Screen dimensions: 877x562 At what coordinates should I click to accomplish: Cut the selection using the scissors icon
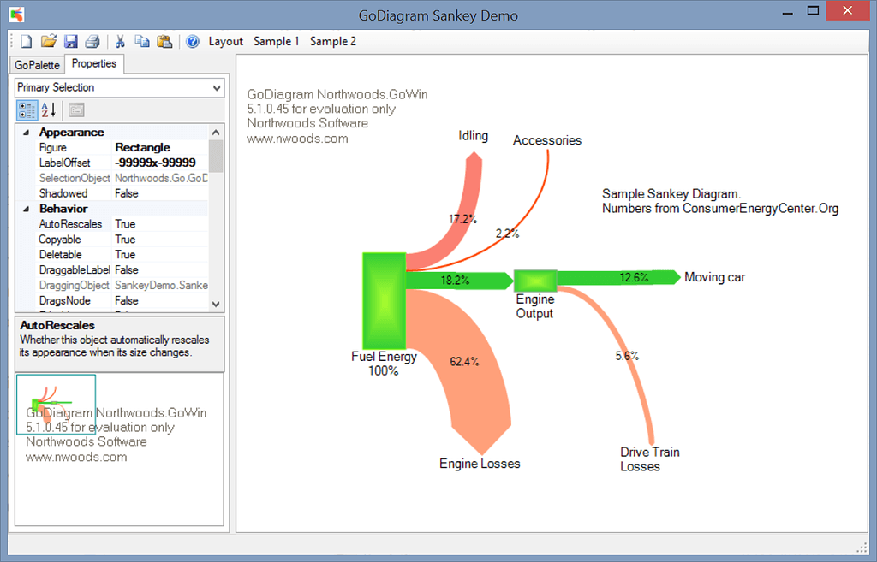click(120, 41)
